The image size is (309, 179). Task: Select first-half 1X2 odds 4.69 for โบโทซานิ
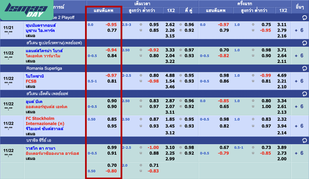(x=282, y=76)
